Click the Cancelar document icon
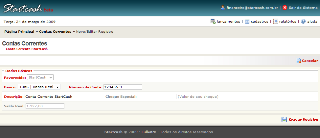 click(x=298, y=60)
